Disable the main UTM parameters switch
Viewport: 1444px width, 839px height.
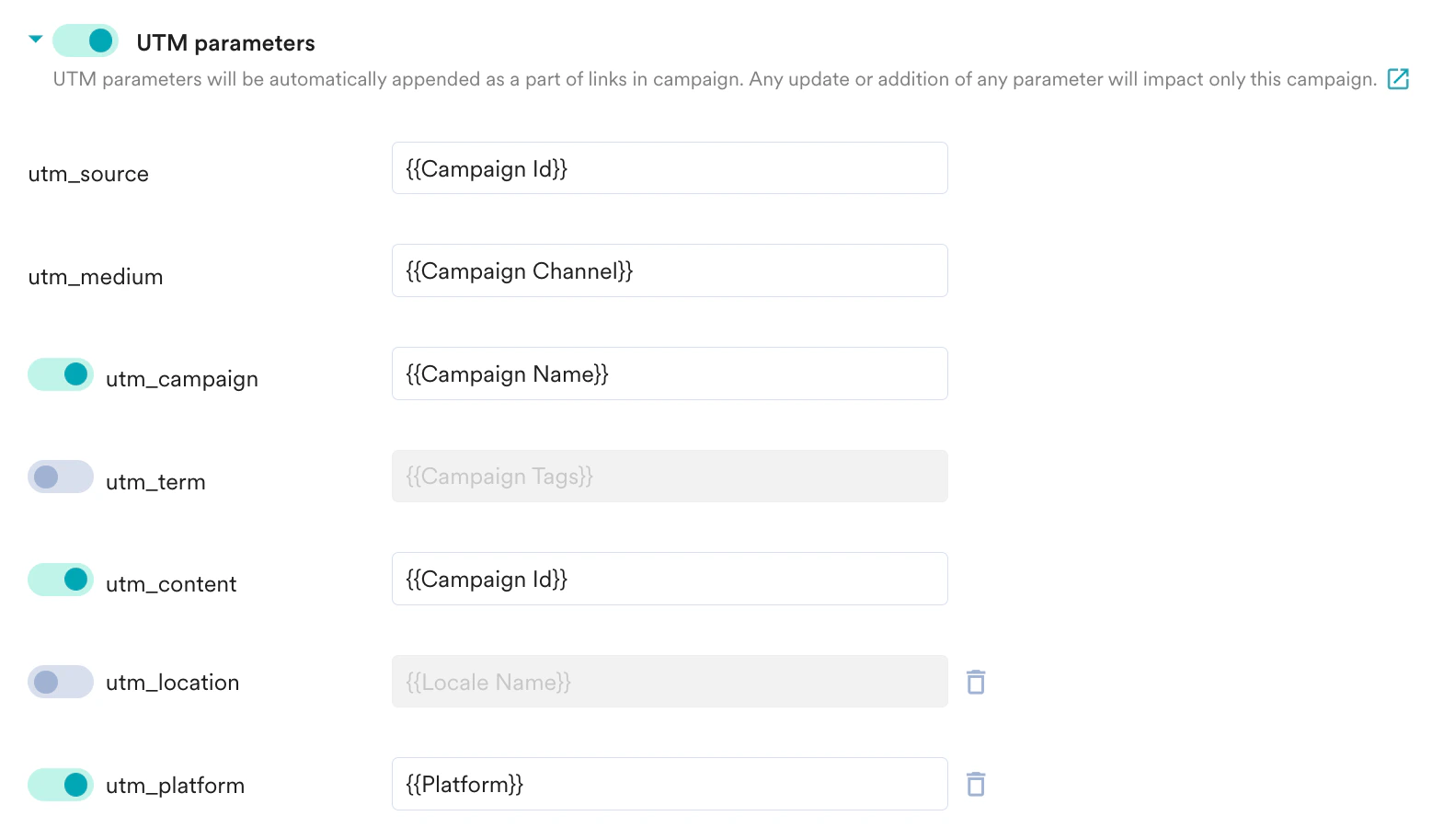(x=85, y=40)
